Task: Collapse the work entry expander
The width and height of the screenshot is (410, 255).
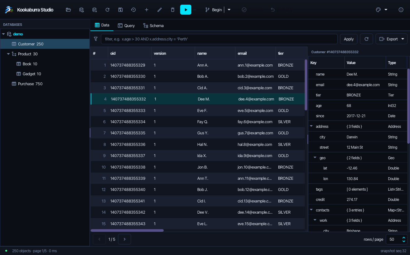Action: [315, 220]
